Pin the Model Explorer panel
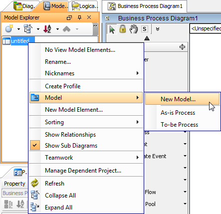Viewport: 221px width, 214px height. click(x=80, y=17)
